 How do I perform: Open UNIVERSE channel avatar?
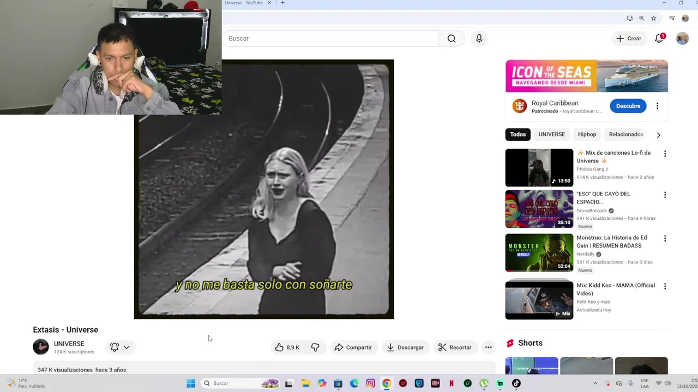point(41,347)
